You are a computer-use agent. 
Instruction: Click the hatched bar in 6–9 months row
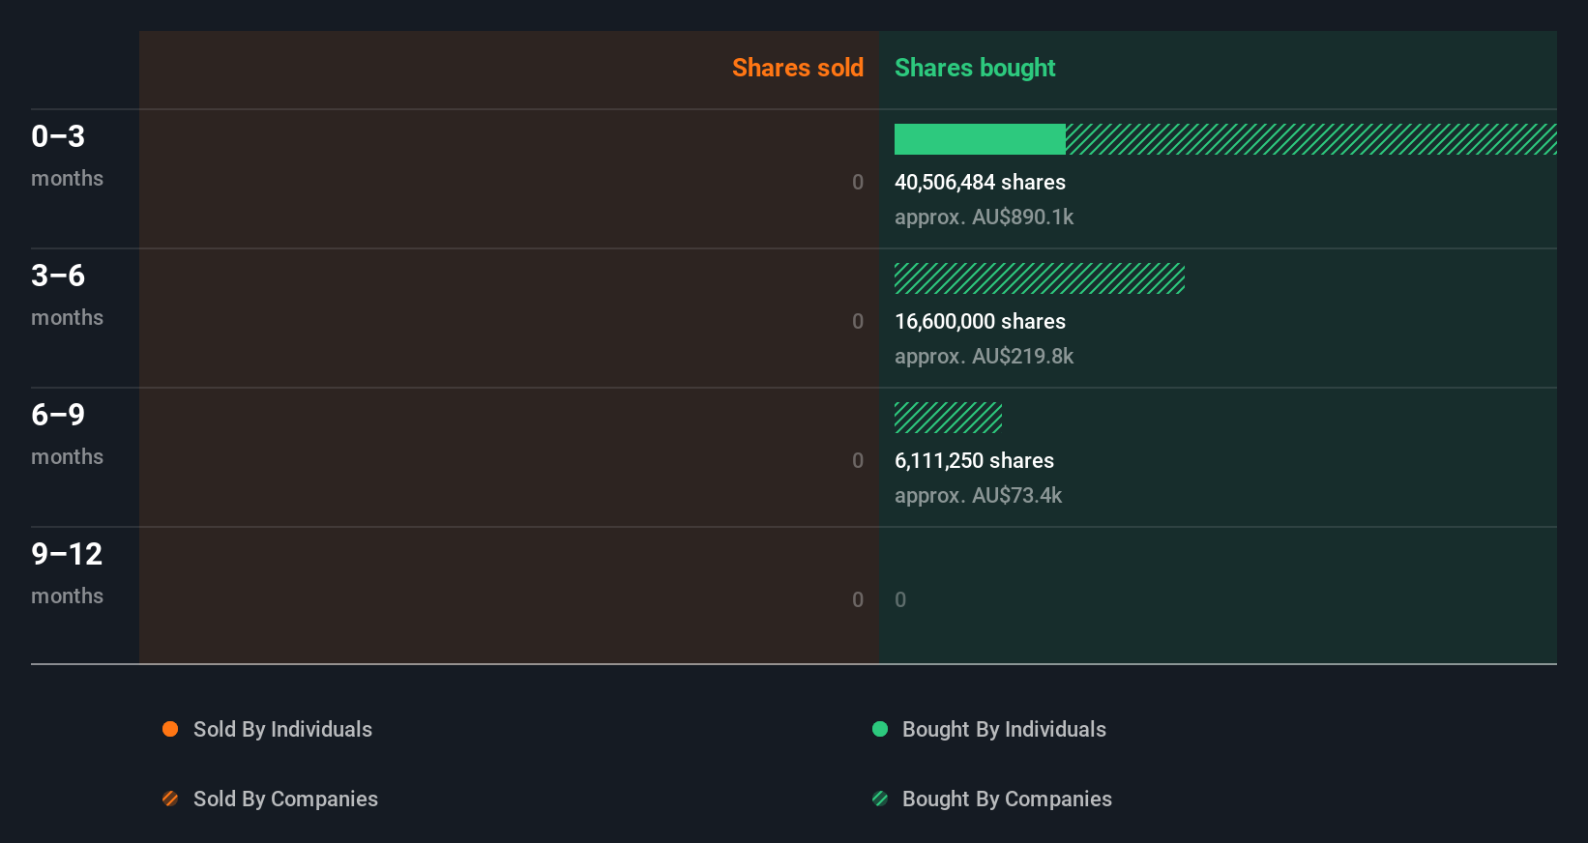pyautogui.click(x=948, y=418)
